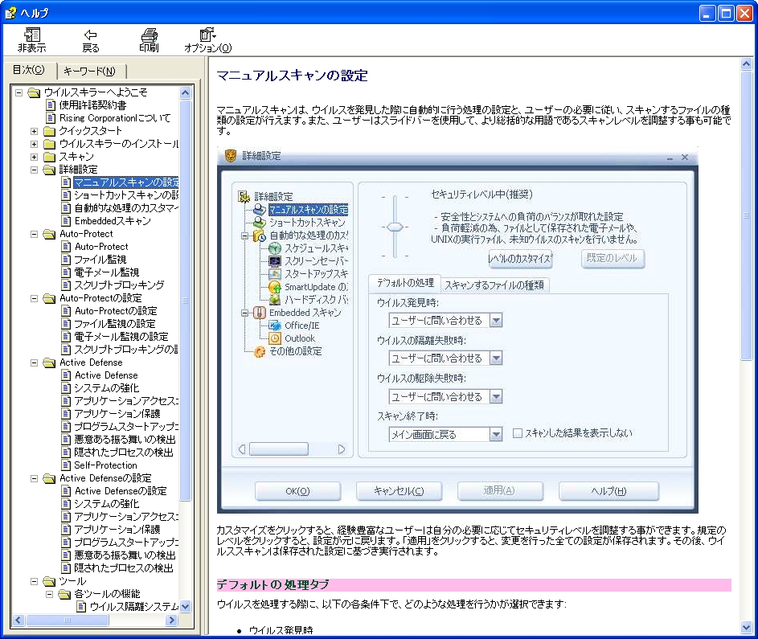758x639 pixels.
Task: Click the スタートアップスキャン icon in screenshot tree
Action: pyautogui.click(x=275, y=274)
